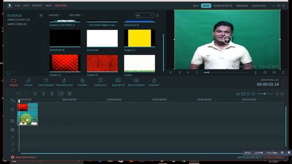Select SAMPLE VIDEO (9) library
The width and height of the screenshot is (292, 164).
(x=17, y=24)
